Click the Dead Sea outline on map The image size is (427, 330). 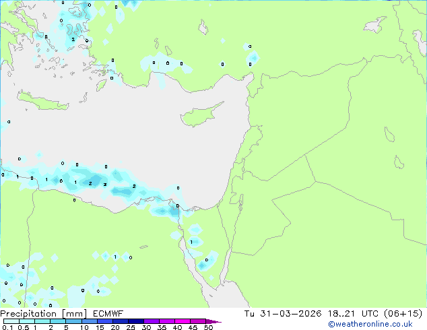coord(241,201)
